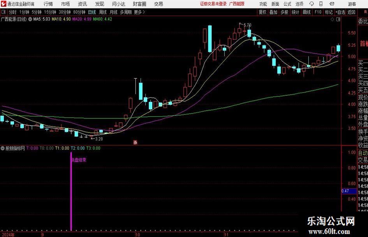The image size is (368, 237).
Task: Open the 交易 menu
Action: tap(158, 4)
